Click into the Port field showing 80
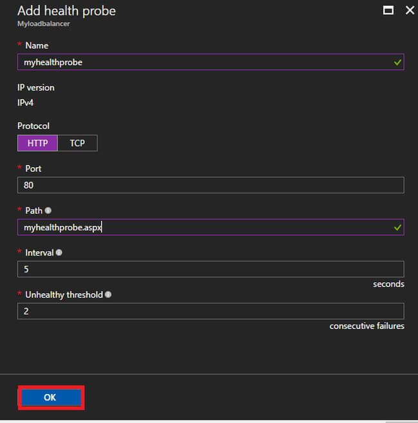 [210, 185]
